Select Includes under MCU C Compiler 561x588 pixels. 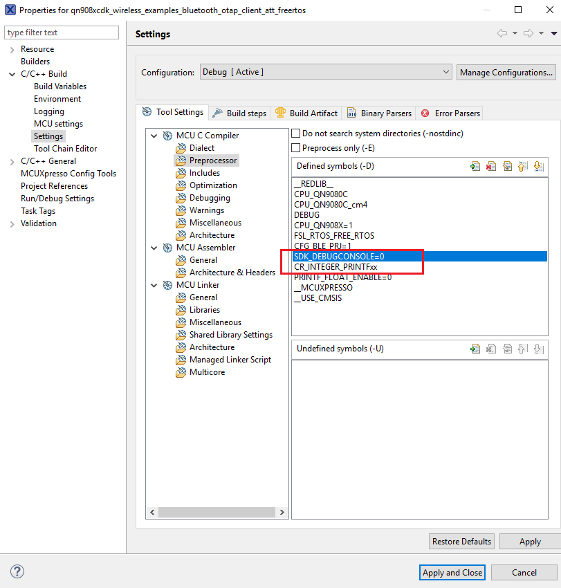click(204, 173)
